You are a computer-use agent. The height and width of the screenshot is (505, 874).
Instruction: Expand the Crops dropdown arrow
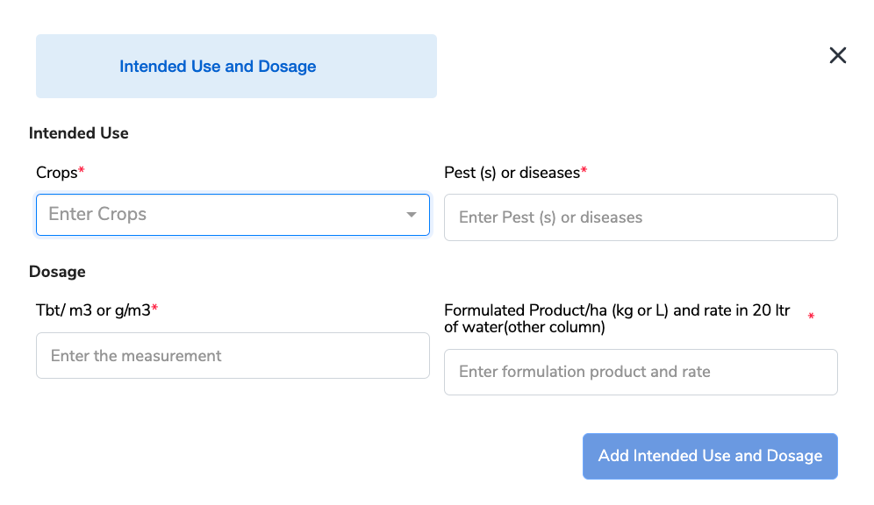coord(411,215)
